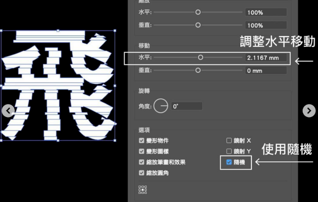Toggle the 縮放筆畫和效果 checkbox
Viewport: 318px width, 202px height.
(142, 162)
